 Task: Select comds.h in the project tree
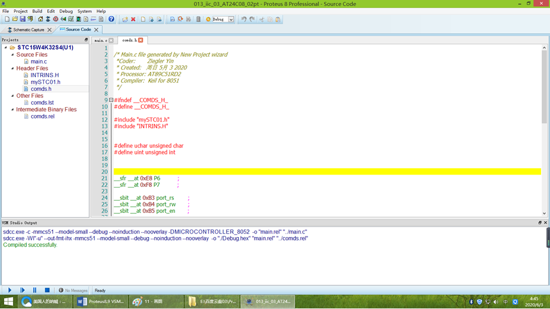pyautogui.click(x=41, y=89)
